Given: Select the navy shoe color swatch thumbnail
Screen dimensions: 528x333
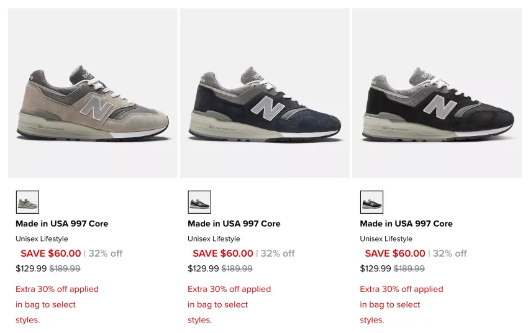Looking at the screenshot, I should point(199,202).
